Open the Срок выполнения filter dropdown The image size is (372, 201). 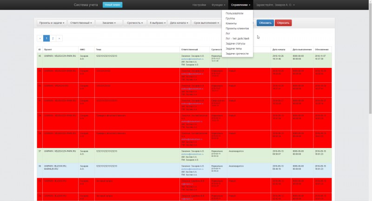(206, 23)
